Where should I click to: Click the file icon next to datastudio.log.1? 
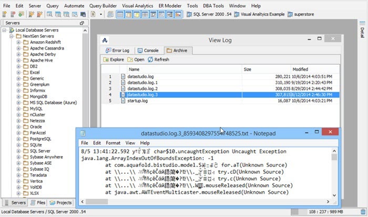[123, 83]
